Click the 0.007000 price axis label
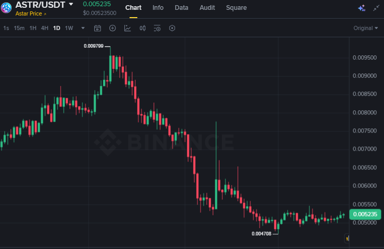Screen dimensions: 384x249 (x=365, y=149)
